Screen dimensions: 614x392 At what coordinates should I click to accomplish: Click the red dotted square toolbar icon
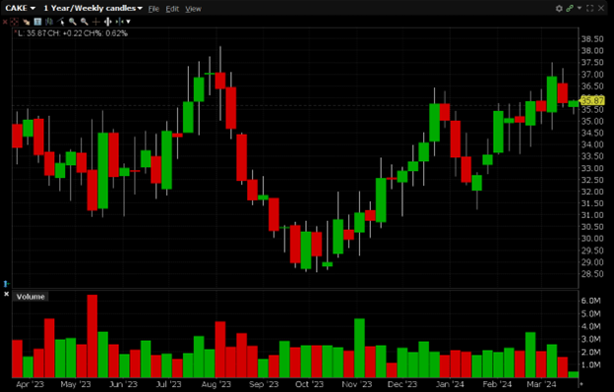14,22
